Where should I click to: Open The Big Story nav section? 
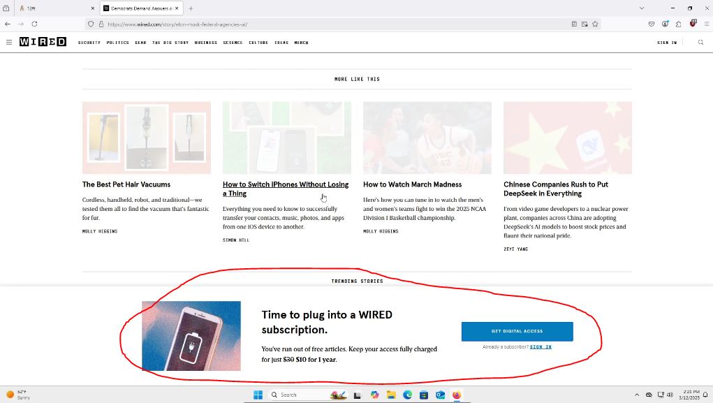pos(170,43)
